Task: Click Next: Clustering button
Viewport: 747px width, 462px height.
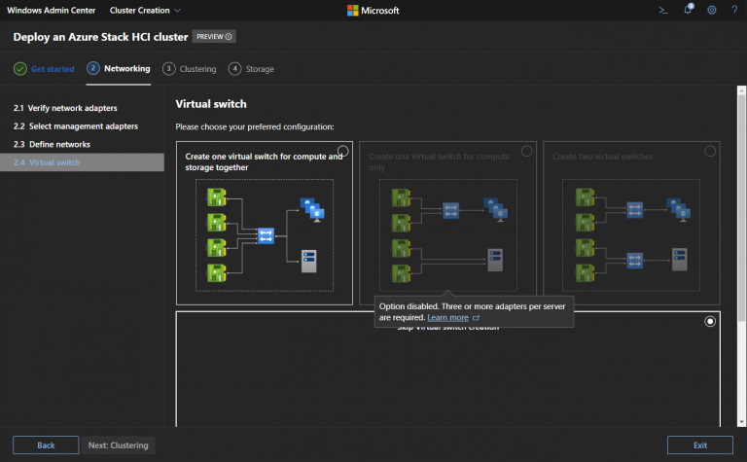Action: [118, 445]
